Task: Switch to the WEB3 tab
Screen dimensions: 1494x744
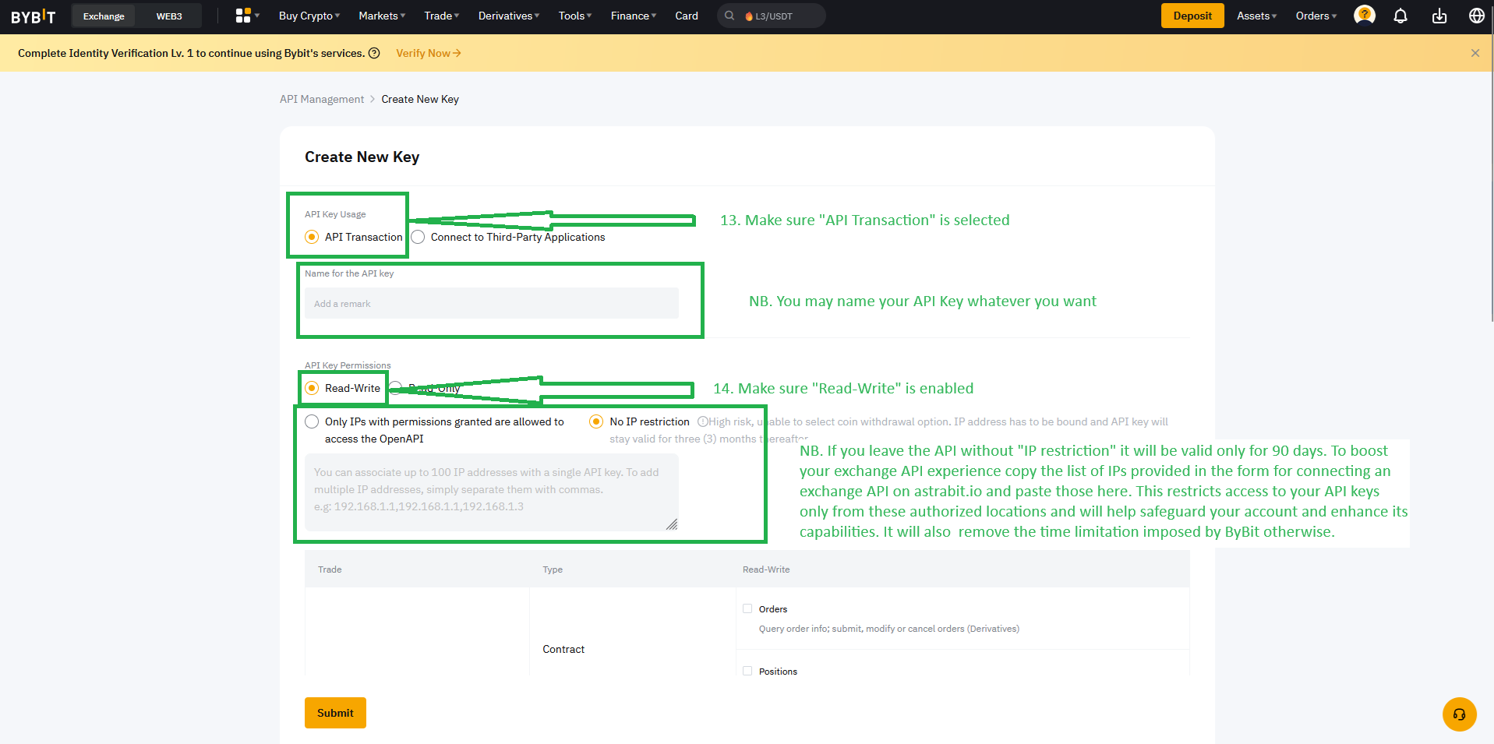Action: point(169,16)
